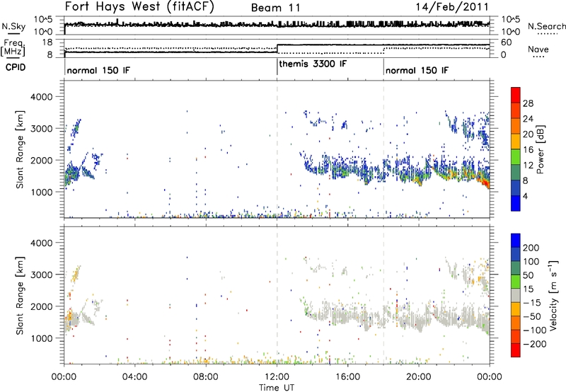Click the "12" power colorbar value
Viewport: 566px width, 392px height.
pyautogui.click(x=528, y=166)
